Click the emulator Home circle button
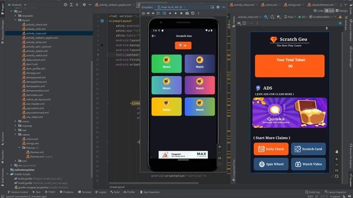The image size is (353, 198). coord(175,13)
